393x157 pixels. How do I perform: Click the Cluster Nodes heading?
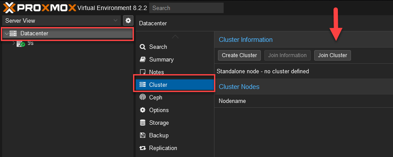click(x=239, y=87)
